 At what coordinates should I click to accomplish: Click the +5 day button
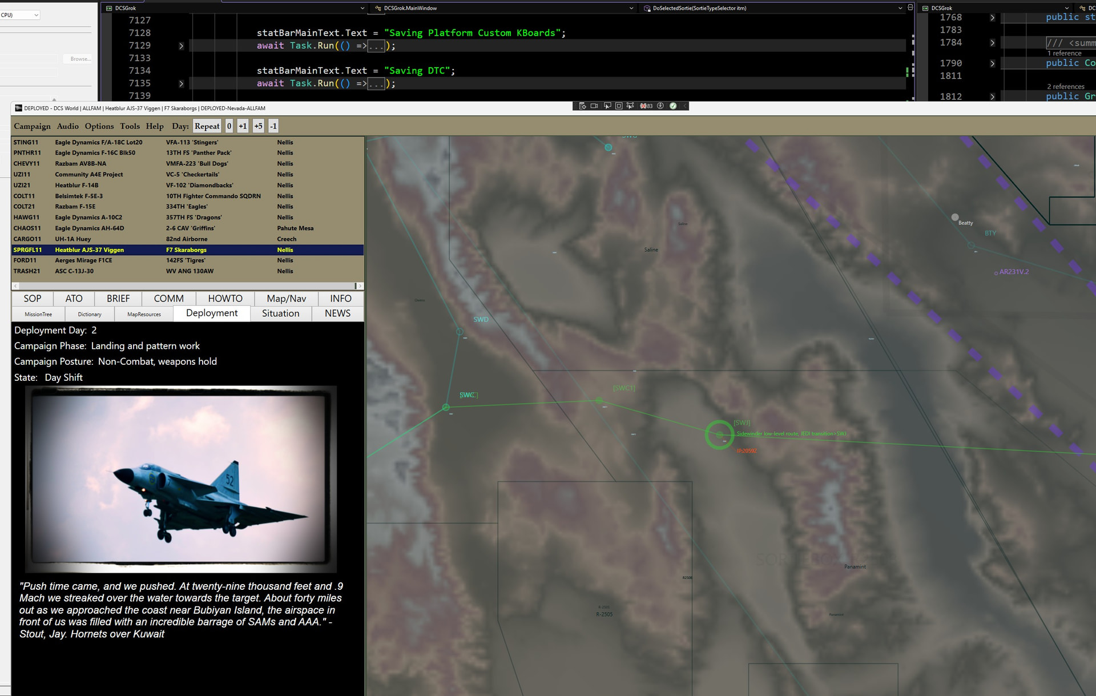point(258,126)
